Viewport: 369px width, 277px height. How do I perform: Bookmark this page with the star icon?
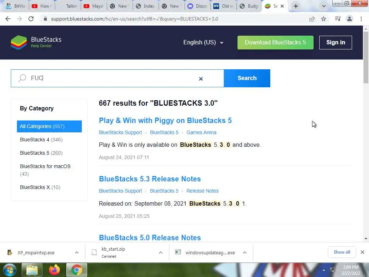(x=324, y=19)
